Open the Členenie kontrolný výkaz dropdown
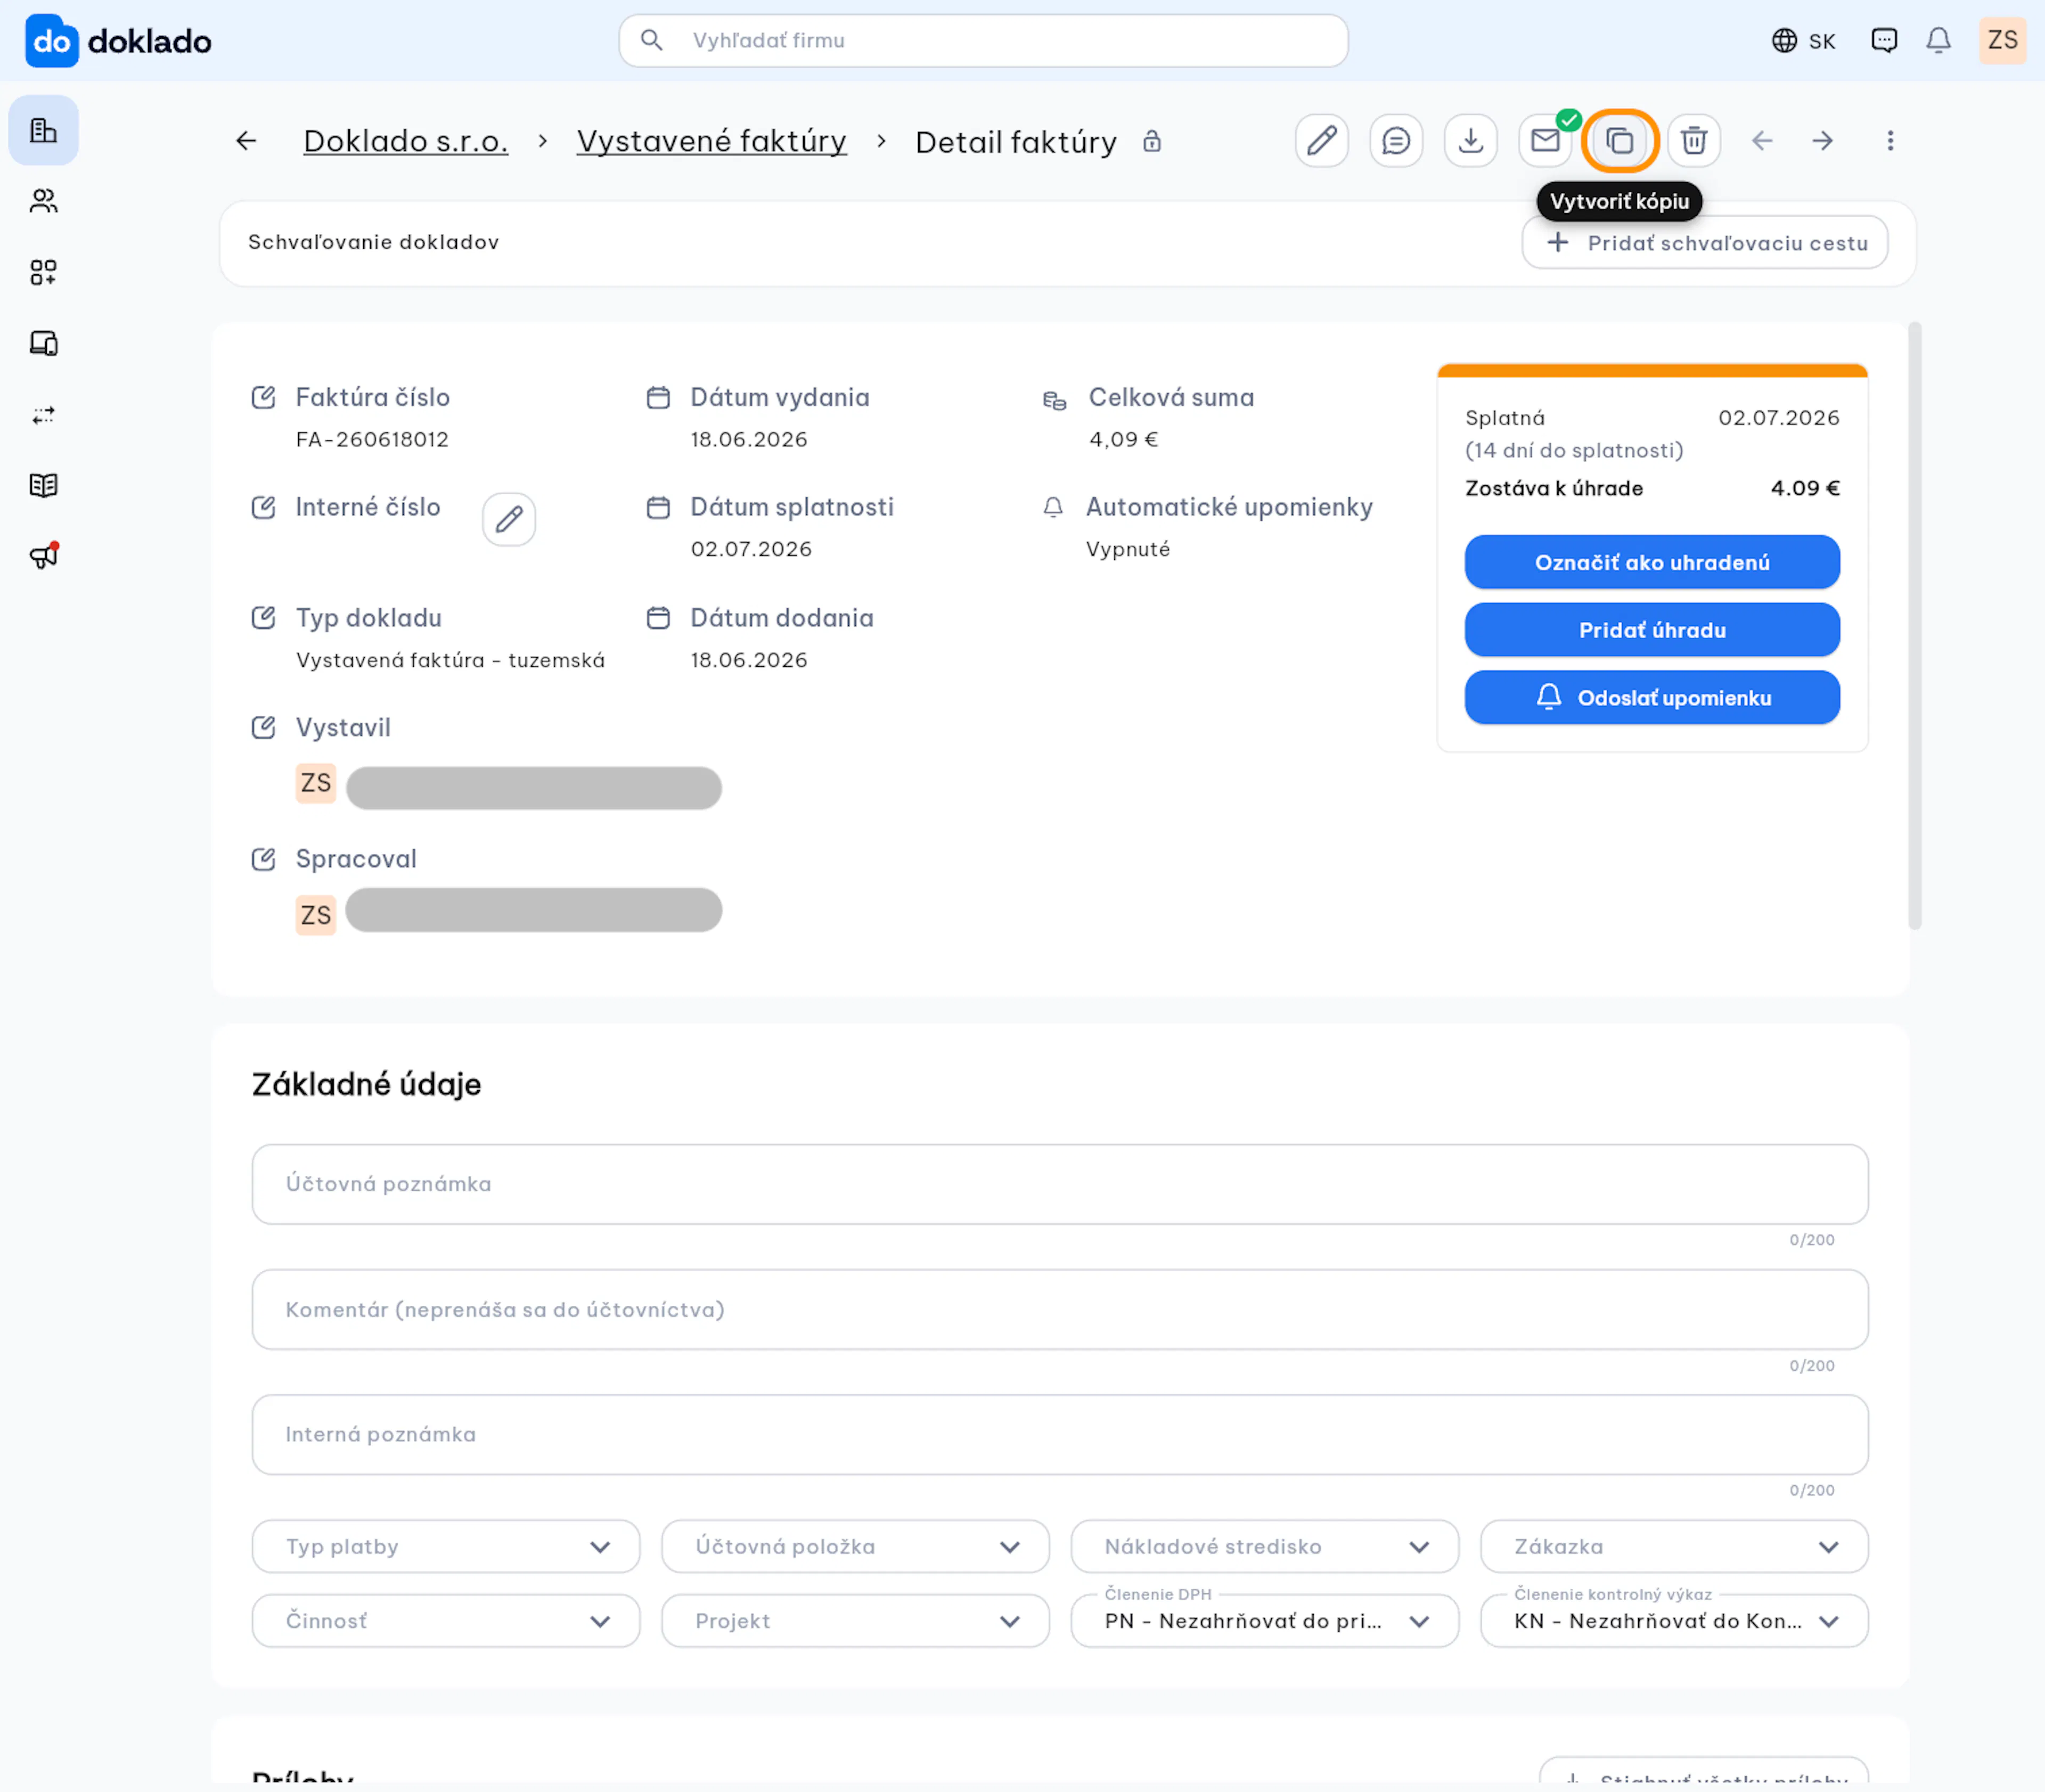 [x=1674, y=1620]
